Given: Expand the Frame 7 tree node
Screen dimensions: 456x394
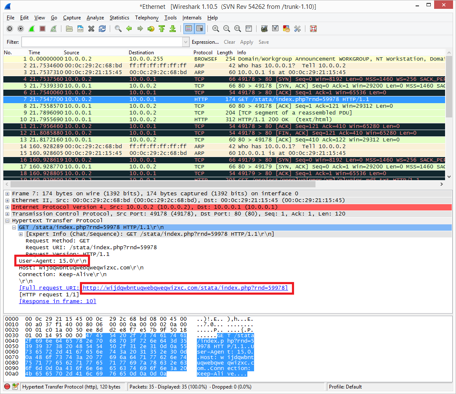Looking at the screenshot, I should tap(7, 194).
